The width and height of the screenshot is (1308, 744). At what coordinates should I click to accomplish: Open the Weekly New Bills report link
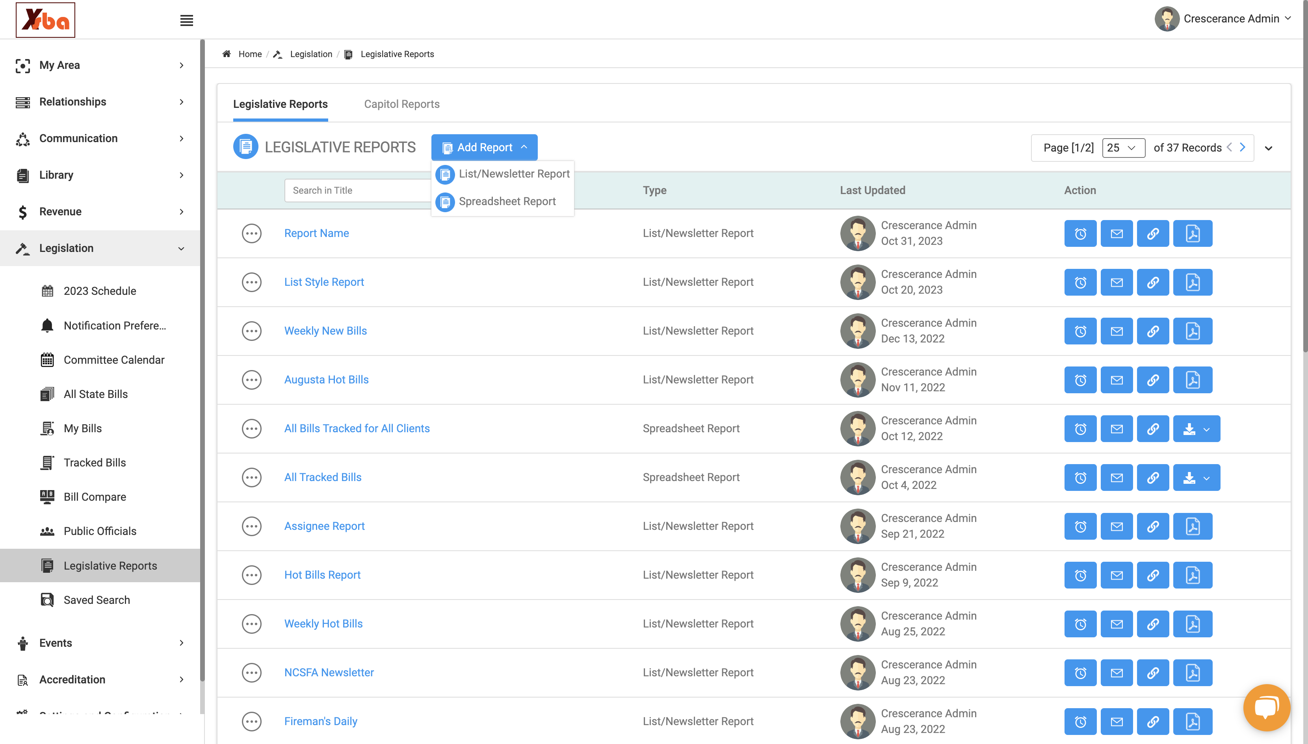click(x=325, y=331)
